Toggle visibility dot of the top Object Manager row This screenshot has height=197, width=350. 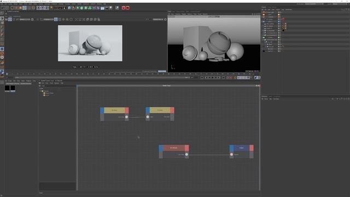pyautogui.click(x=278, y=12)
